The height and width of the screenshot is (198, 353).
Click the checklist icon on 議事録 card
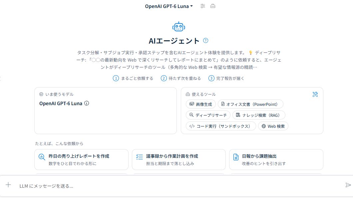point(140,157)
